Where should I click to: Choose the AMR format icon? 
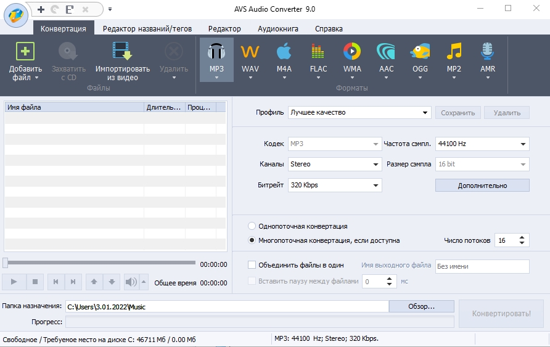tap(488, 52)
